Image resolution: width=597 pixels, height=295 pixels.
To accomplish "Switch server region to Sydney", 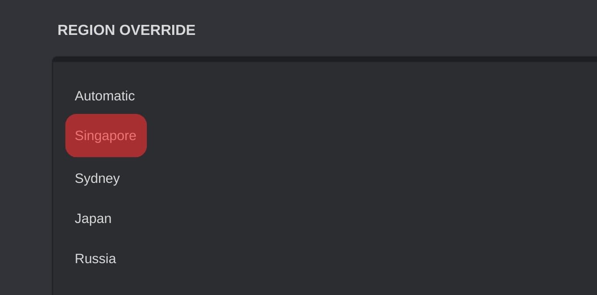I will [97, 178].
